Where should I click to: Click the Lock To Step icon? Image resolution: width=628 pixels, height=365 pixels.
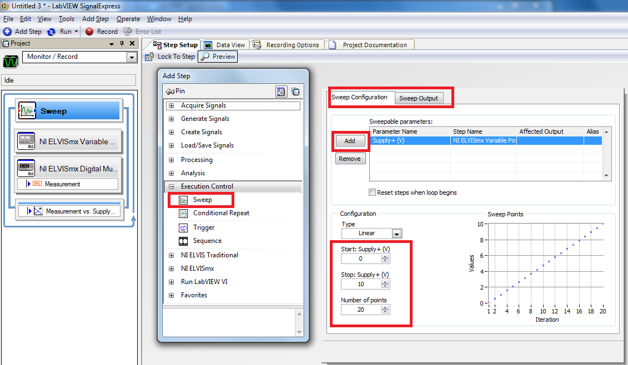(x=149, y=57)
